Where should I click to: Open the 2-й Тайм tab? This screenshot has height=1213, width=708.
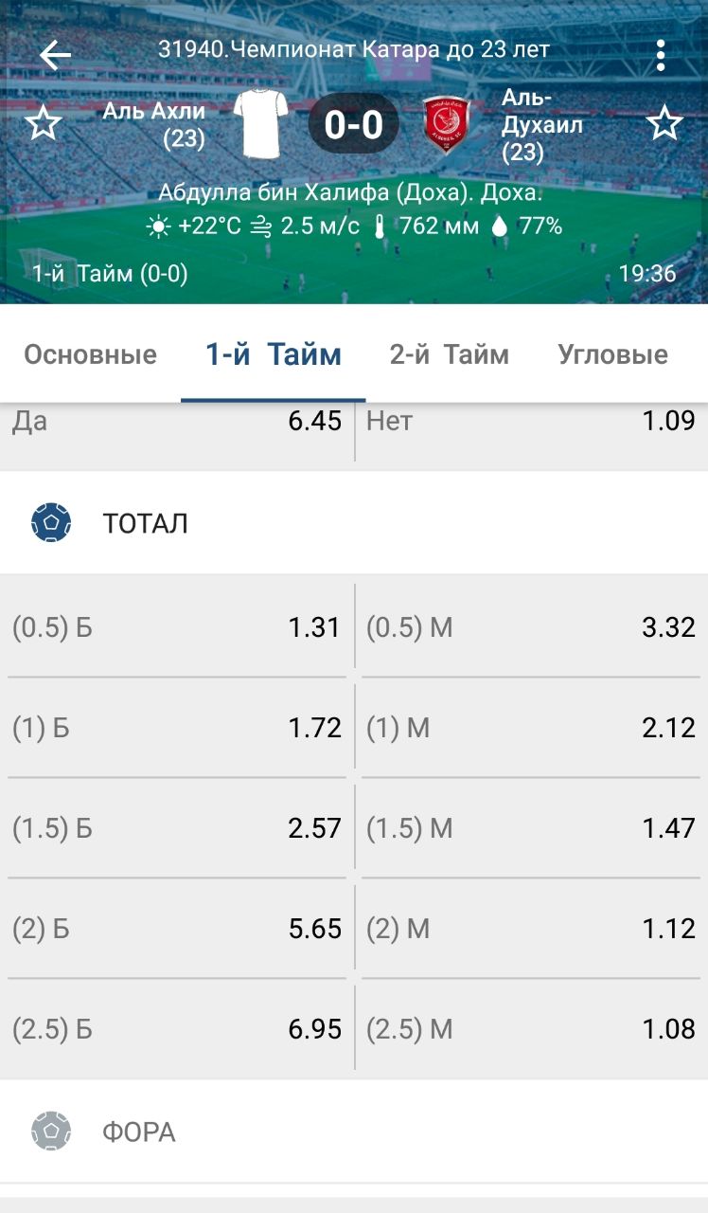[449, 355]
